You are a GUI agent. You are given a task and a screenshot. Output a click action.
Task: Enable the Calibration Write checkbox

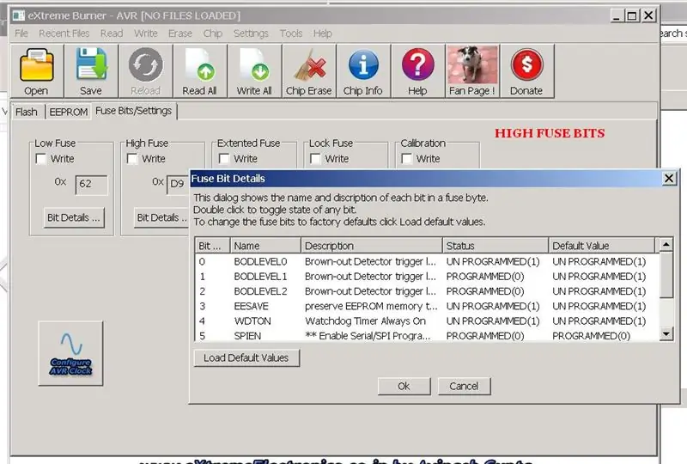tap(406, 158)
